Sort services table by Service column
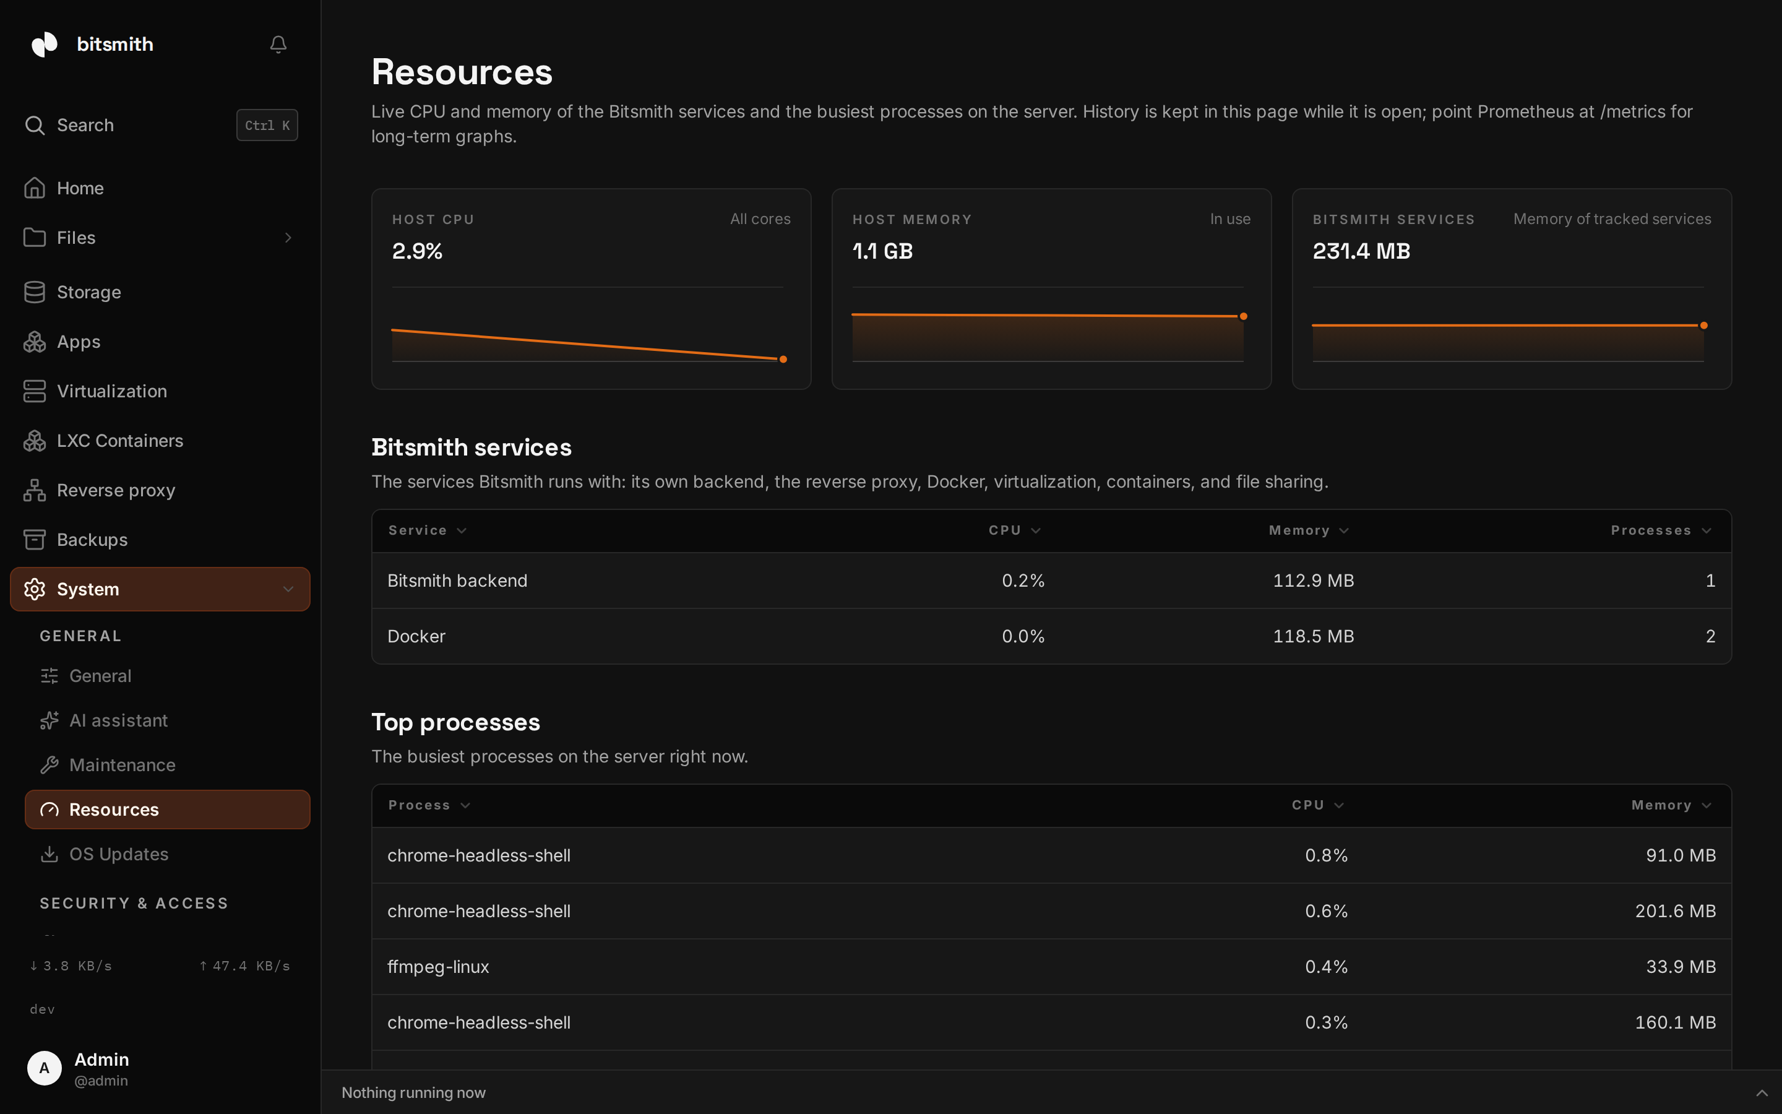Screen dimensions: 1782x1114 [x=428, y=530]
